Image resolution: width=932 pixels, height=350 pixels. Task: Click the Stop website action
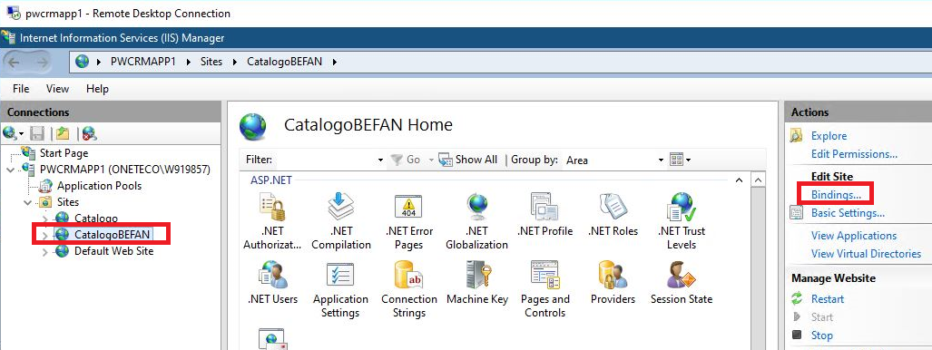coord(821,335)
